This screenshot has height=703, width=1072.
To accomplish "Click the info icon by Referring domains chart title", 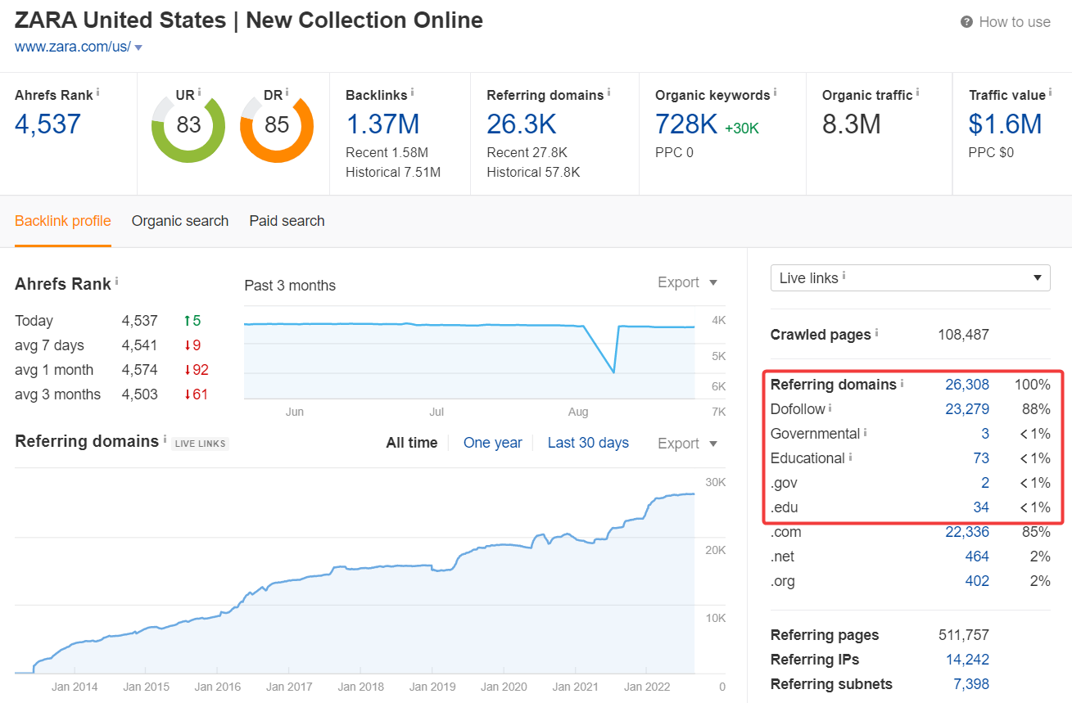I will [165, 439].
